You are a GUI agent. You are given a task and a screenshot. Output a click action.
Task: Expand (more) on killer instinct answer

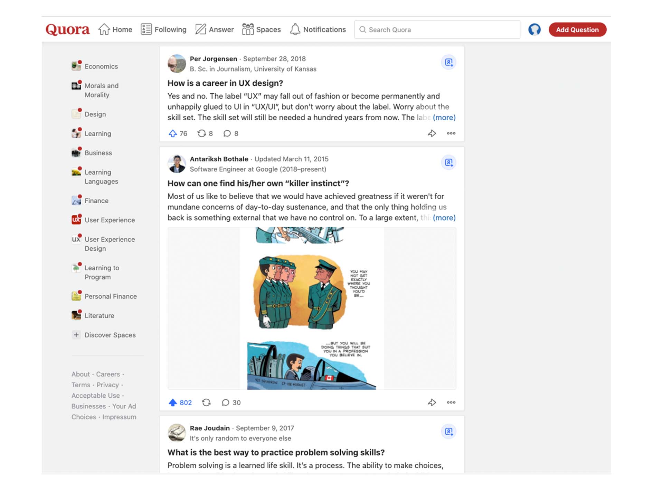point(444,218)
